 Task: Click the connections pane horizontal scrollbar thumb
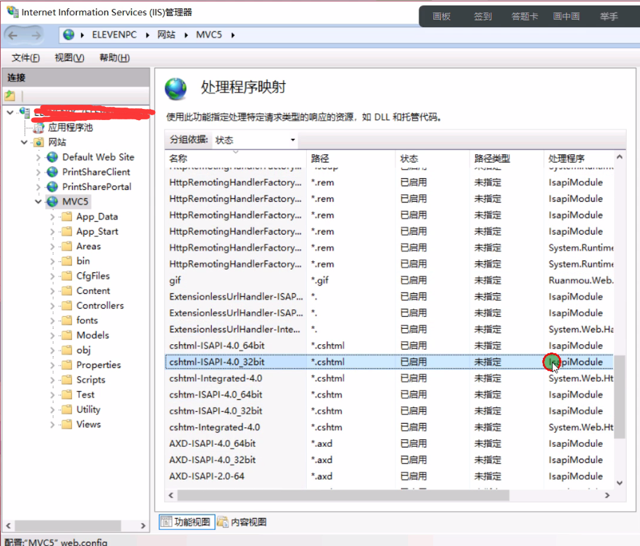[x=68, y=525]
